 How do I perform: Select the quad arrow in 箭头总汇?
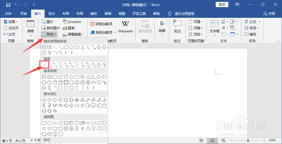pyautogui.click(x=77, y=100)
